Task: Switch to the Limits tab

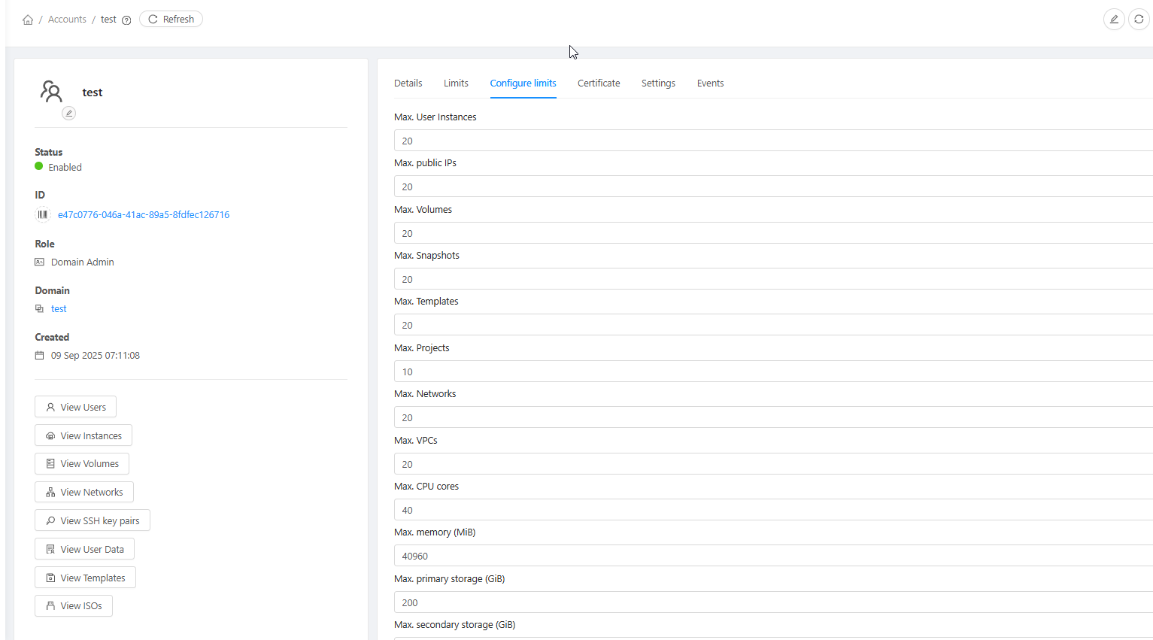Action: (x=456, y=83)
